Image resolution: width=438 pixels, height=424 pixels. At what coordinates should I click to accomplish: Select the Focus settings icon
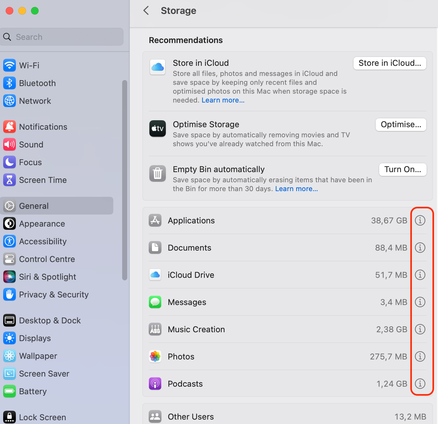coord(9,162)
